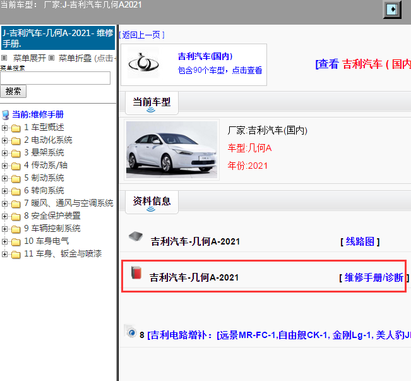Click folder icon for 4 传动系/轴
This screenshot has width=411, height=381.
pos(16,166)
